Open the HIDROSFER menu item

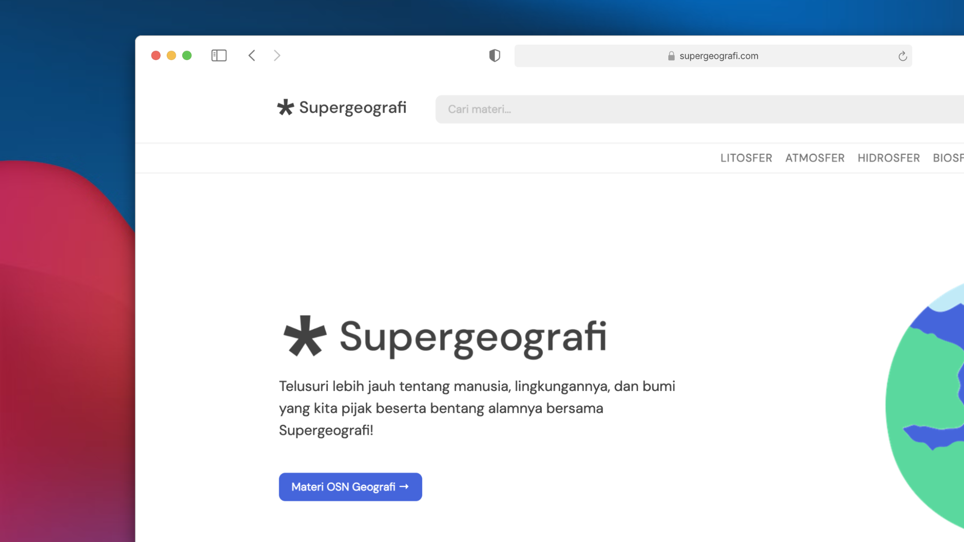tap(888, 158)
